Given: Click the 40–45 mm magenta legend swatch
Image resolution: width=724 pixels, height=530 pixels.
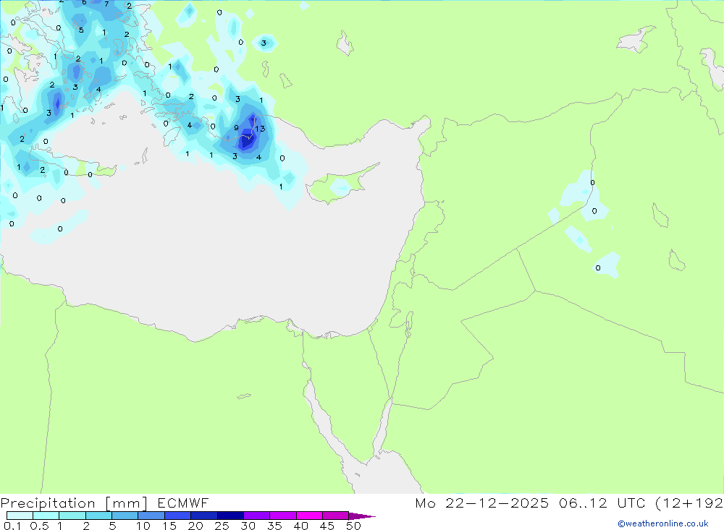Looking at the screenshot, I should (309, 516).
